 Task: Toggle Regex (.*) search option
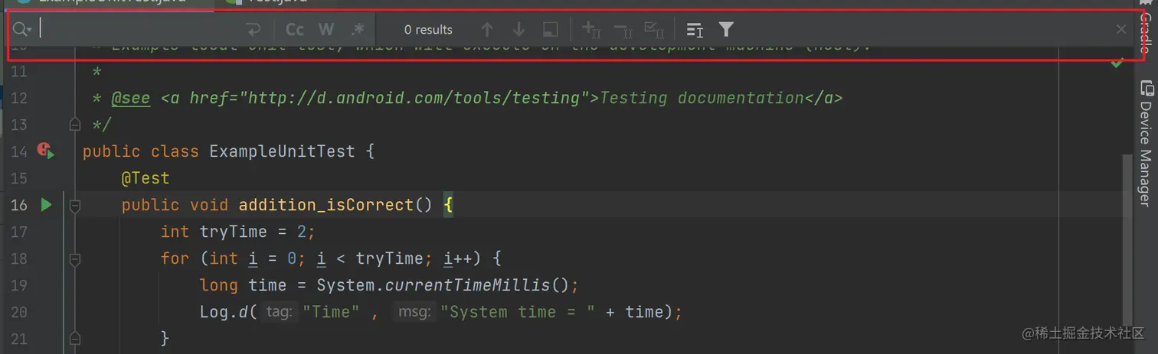[358, 30]
